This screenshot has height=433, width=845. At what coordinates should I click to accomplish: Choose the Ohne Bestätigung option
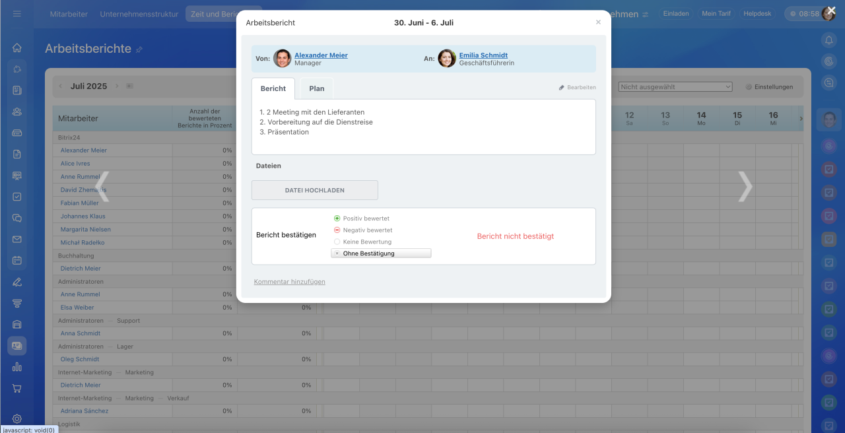381,253
